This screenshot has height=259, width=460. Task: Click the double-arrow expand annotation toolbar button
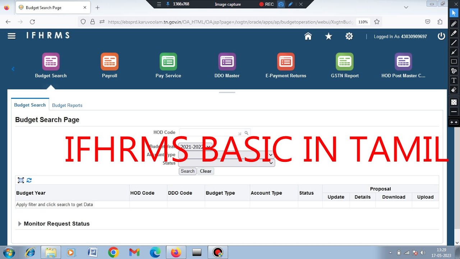454,122
